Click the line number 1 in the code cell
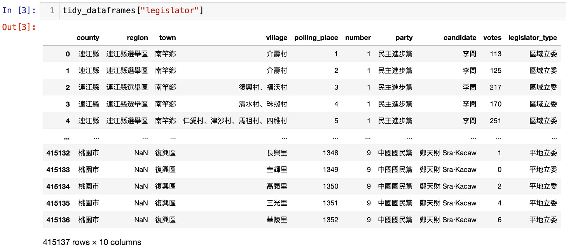This screenshot has height=250, width=566. pyautogui.click(x=52, y=10)
